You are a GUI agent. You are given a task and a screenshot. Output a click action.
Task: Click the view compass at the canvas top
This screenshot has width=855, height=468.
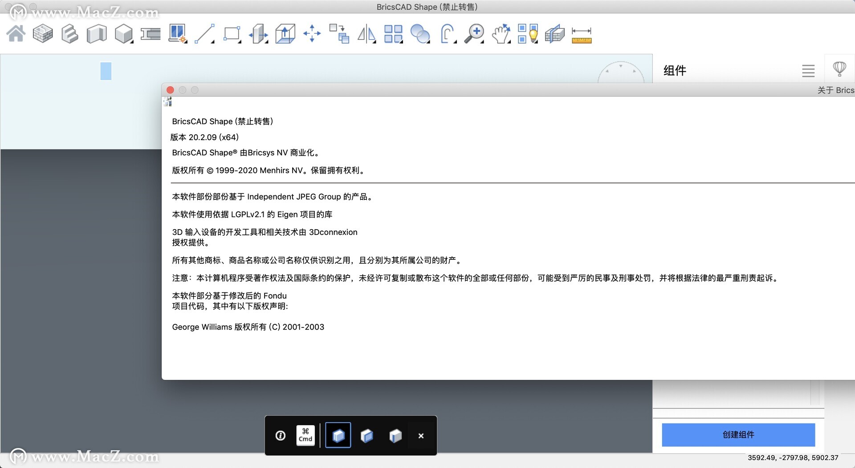tap(621, 72)
